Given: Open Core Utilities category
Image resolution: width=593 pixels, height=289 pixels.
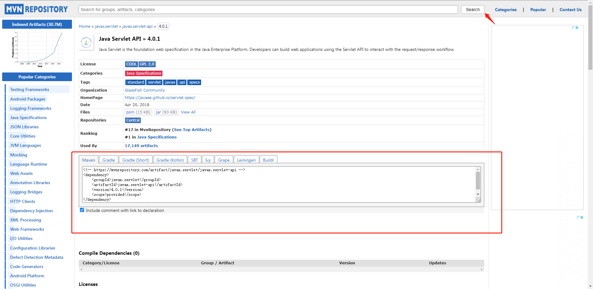Looking at the screenshot, I should pyautogui.click(x=23, y=136).
